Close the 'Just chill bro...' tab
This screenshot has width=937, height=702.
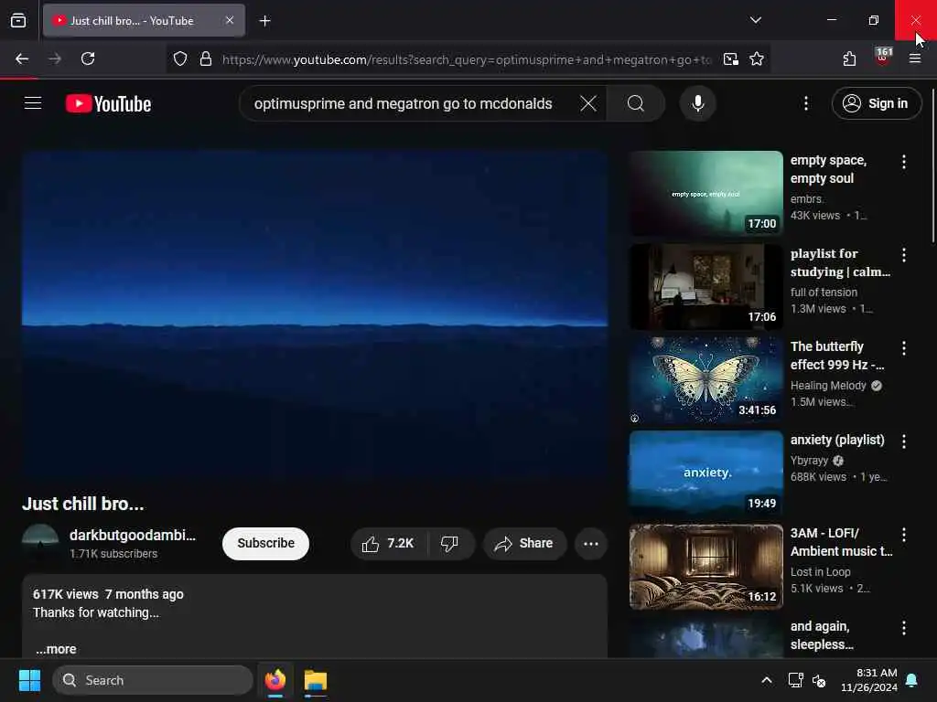(x=230, y=20)
